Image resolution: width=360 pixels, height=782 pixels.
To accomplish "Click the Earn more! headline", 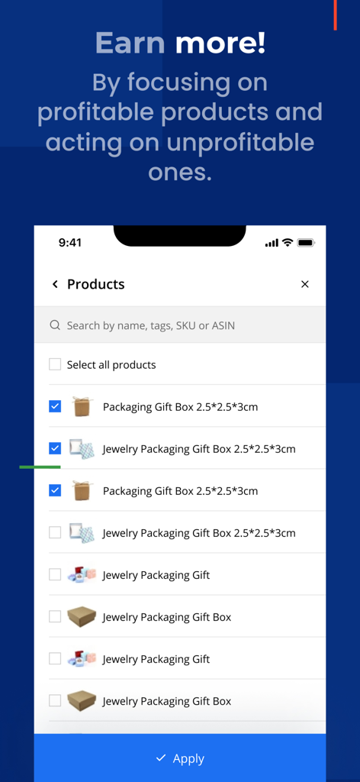I will pyautogui.click(x=180, y=43).
